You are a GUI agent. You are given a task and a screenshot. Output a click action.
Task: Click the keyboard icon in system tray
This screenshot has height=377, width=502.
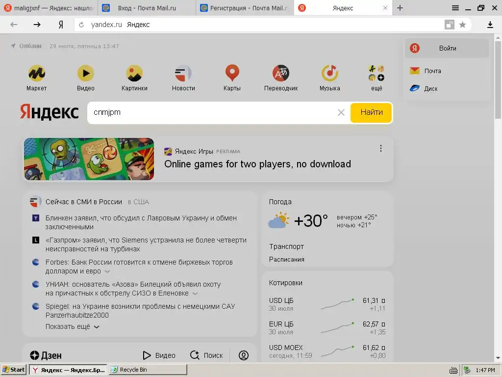pos(453,370)
